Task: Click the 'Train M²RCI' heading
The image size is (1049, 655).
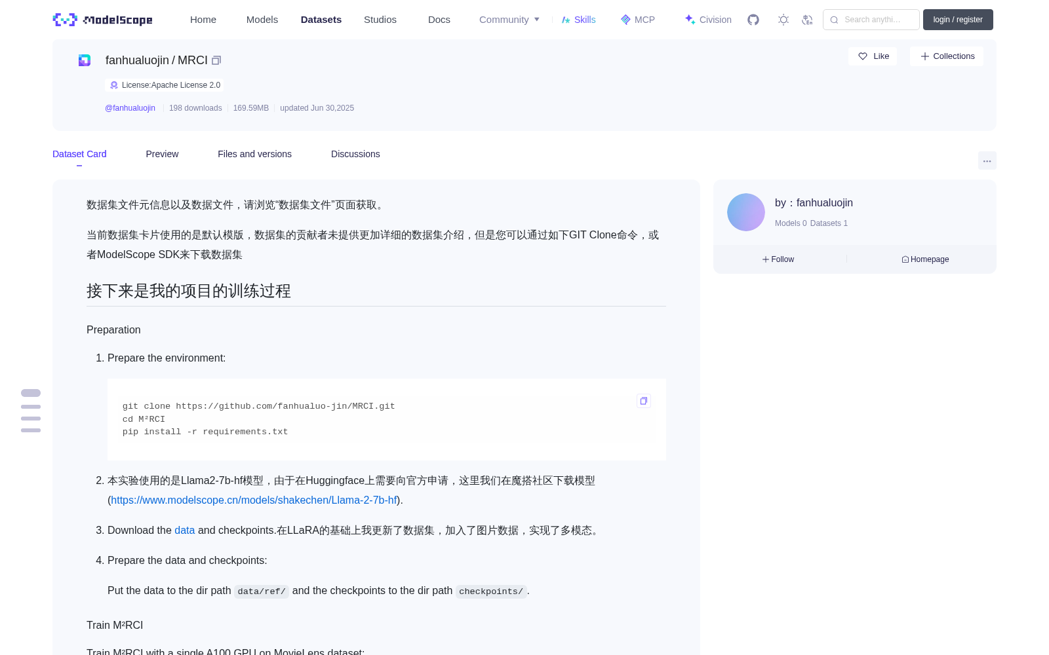Action: click(x=115, y=625)
